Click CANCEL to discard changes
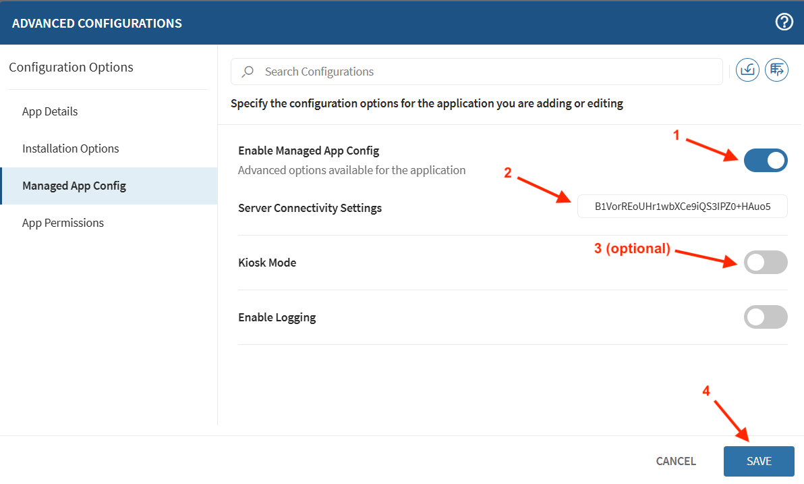The width and height of the screenshot is (804, 484). 676,462
